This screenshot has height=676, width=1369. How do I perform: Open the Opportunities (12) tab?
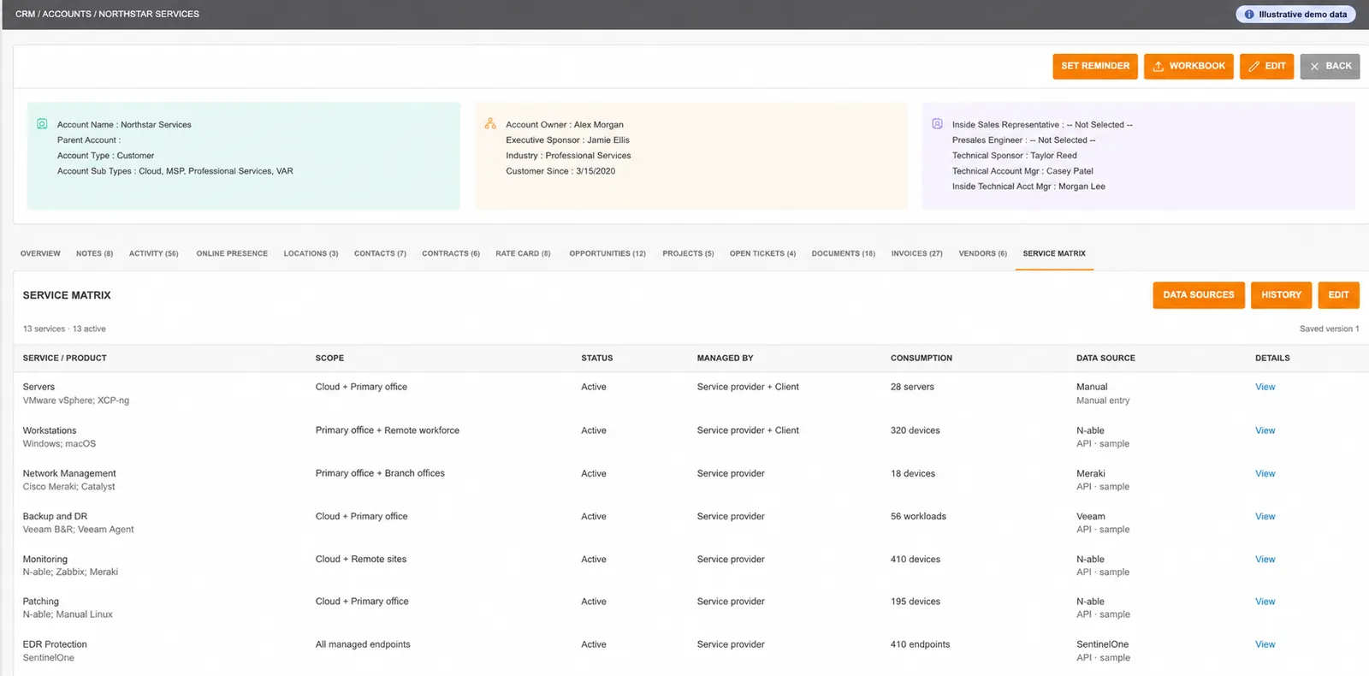[x=607, y=253]
